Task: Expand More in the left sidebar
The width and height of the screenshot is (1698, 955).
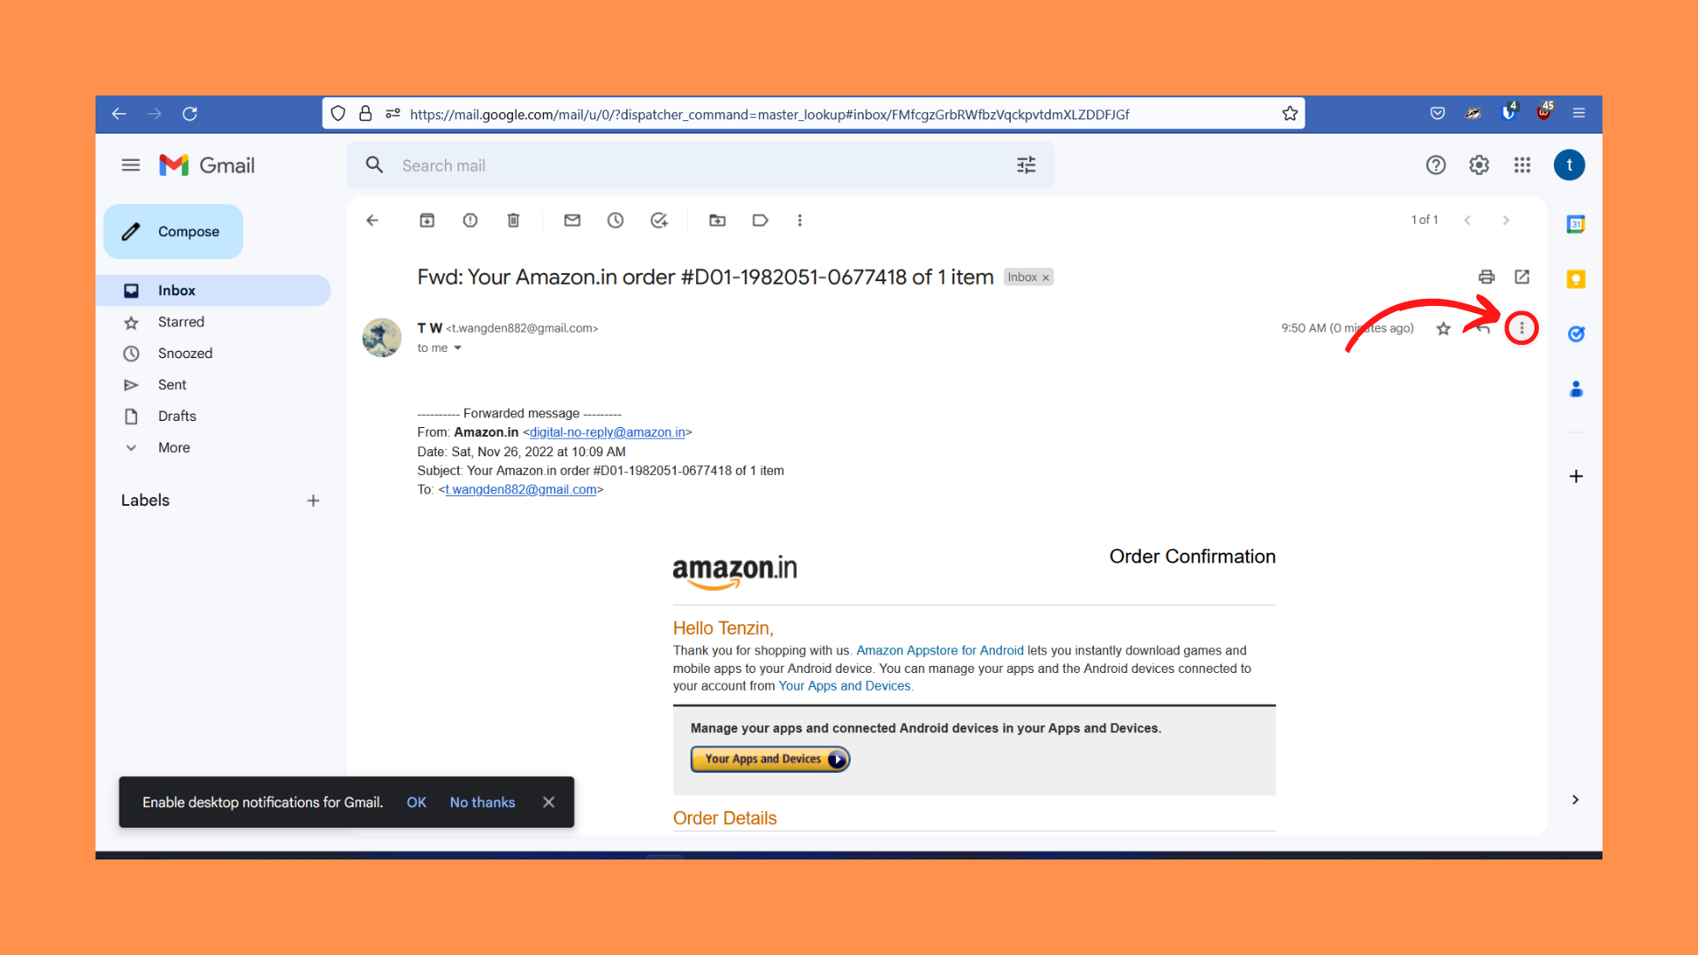Action: [x=174, y=447]
